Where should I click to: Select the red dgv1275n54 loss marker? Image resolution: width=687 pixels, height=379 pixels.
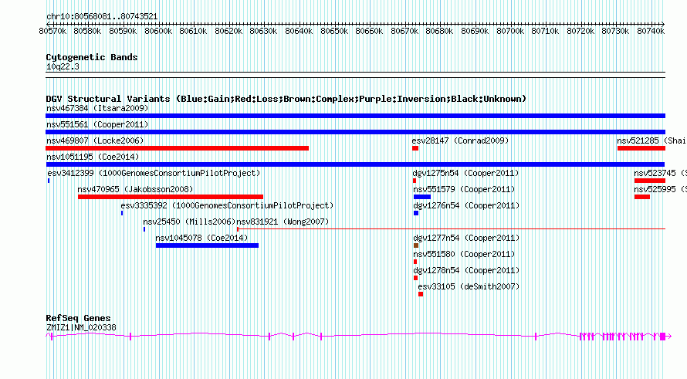pyautogui.click(x=415, y=181)
